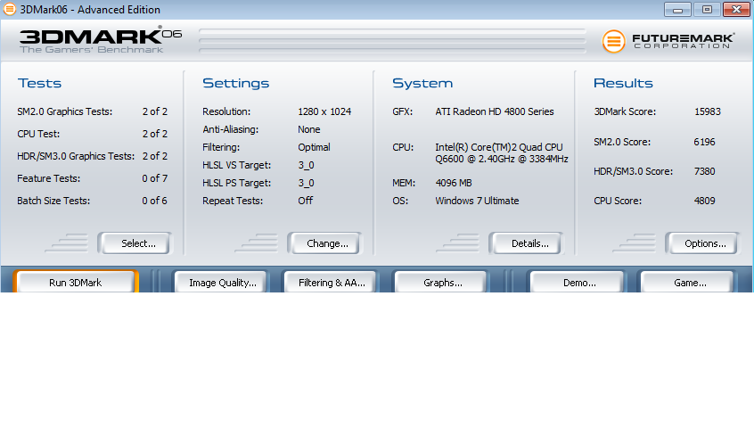The height and width of the screenshot is (428, 754).
Task: Click the System section heading
Action: pos(422,83)
